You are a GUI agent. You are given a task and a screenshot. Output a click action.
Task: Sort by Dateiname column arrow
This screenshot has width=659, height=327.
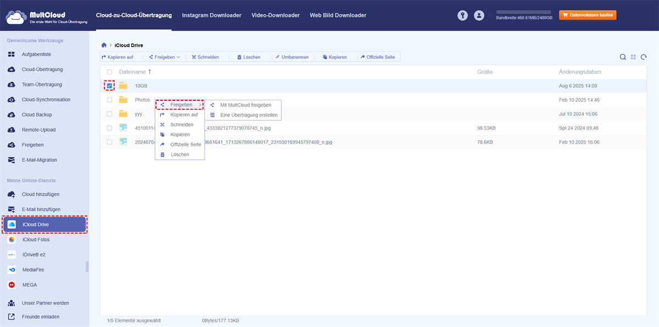point(150,72)
